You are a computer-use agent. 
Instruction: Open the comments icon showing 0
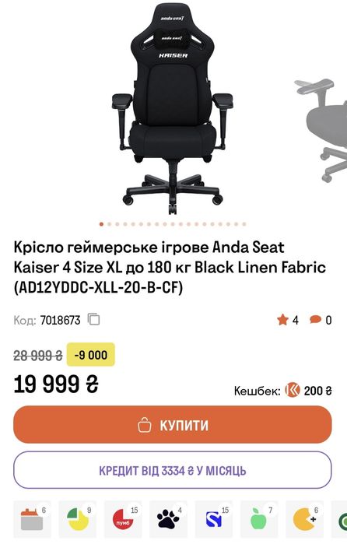[x=321, y=320]
